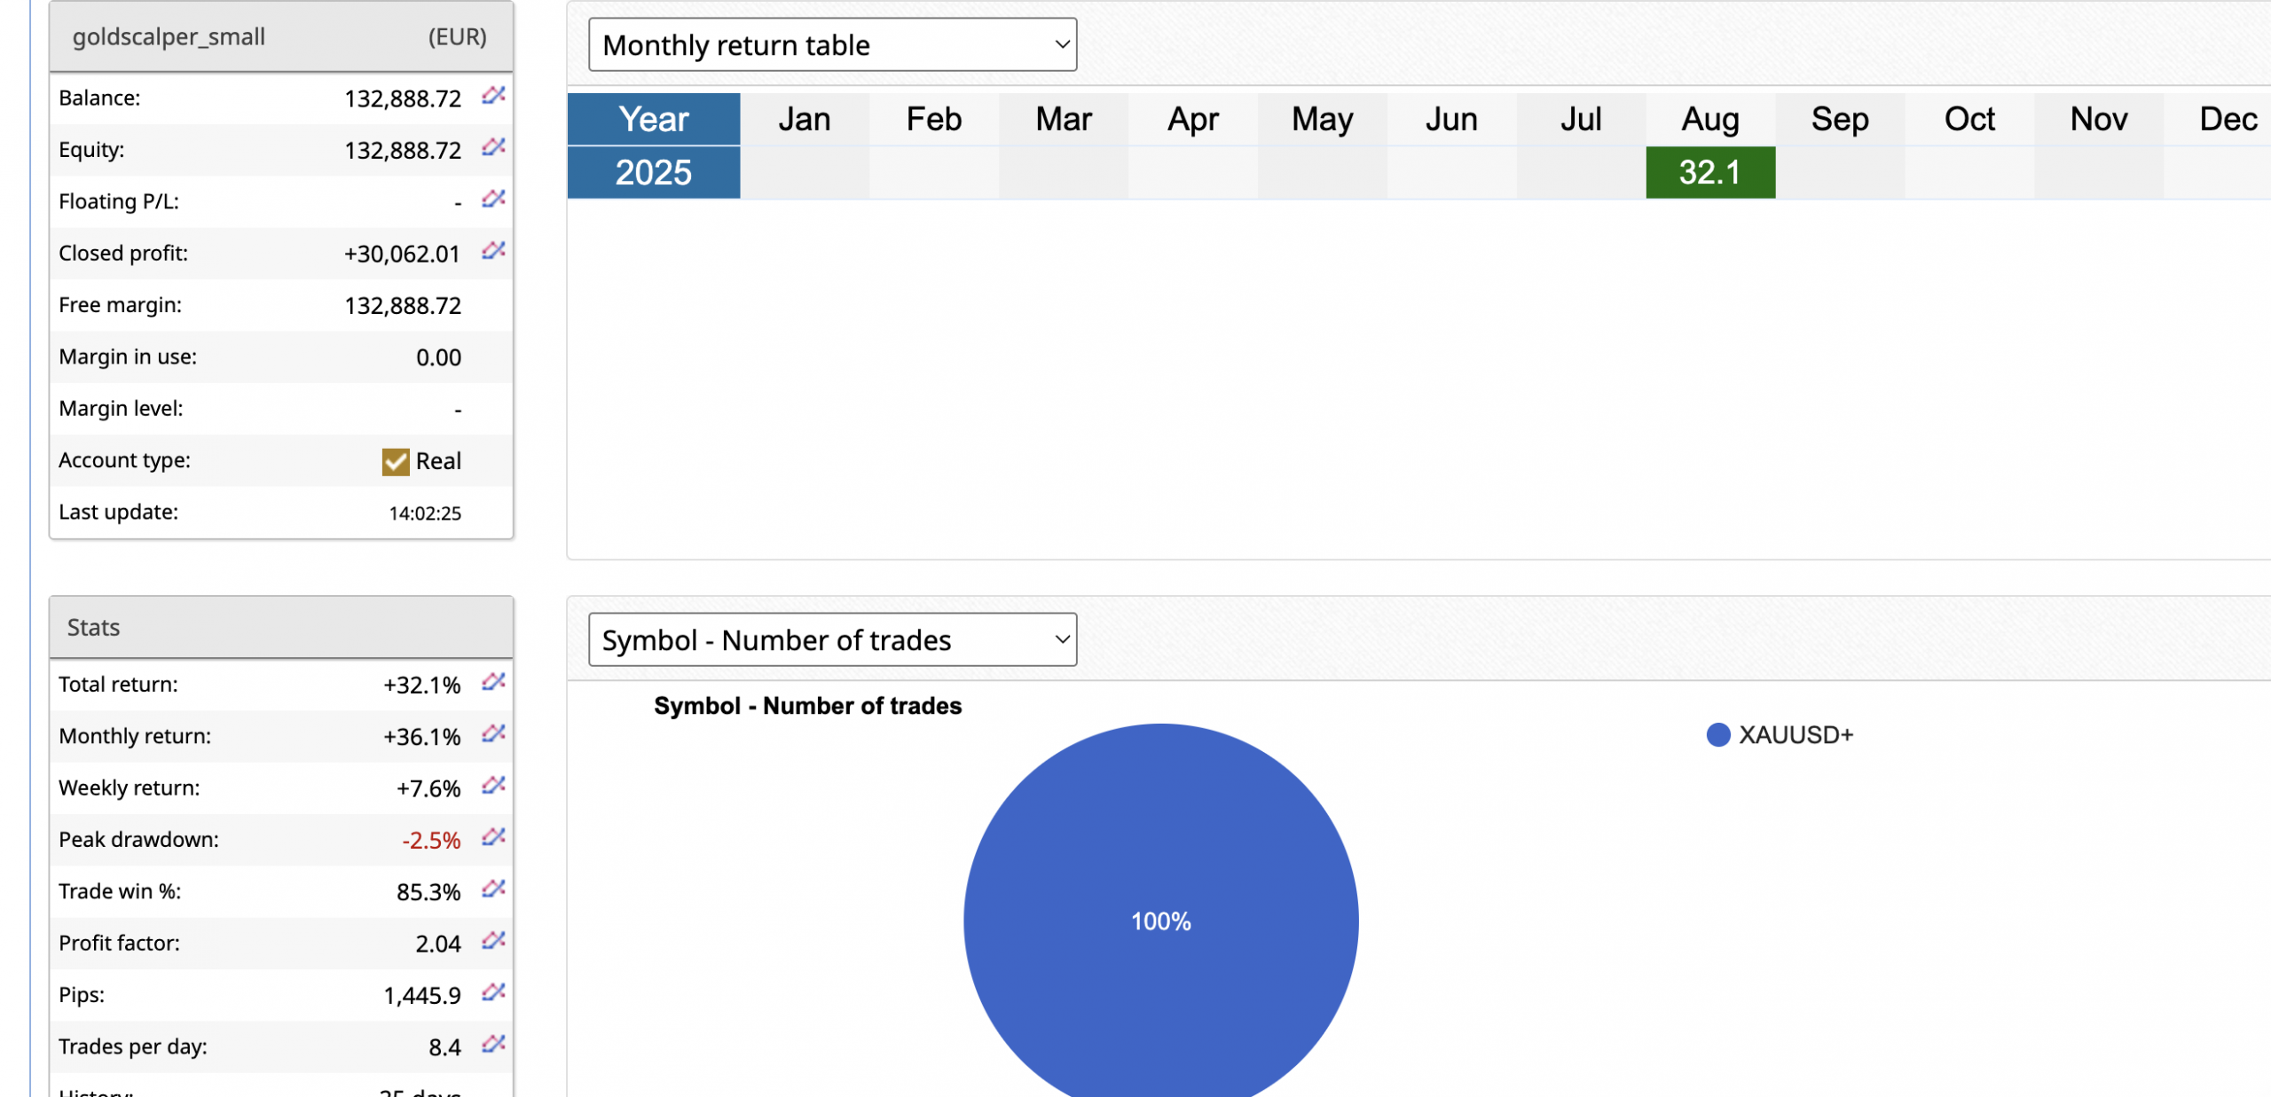Click the chart icon beside Equity
Viewport: 2271px width, 1097px height.
point(493,147)
